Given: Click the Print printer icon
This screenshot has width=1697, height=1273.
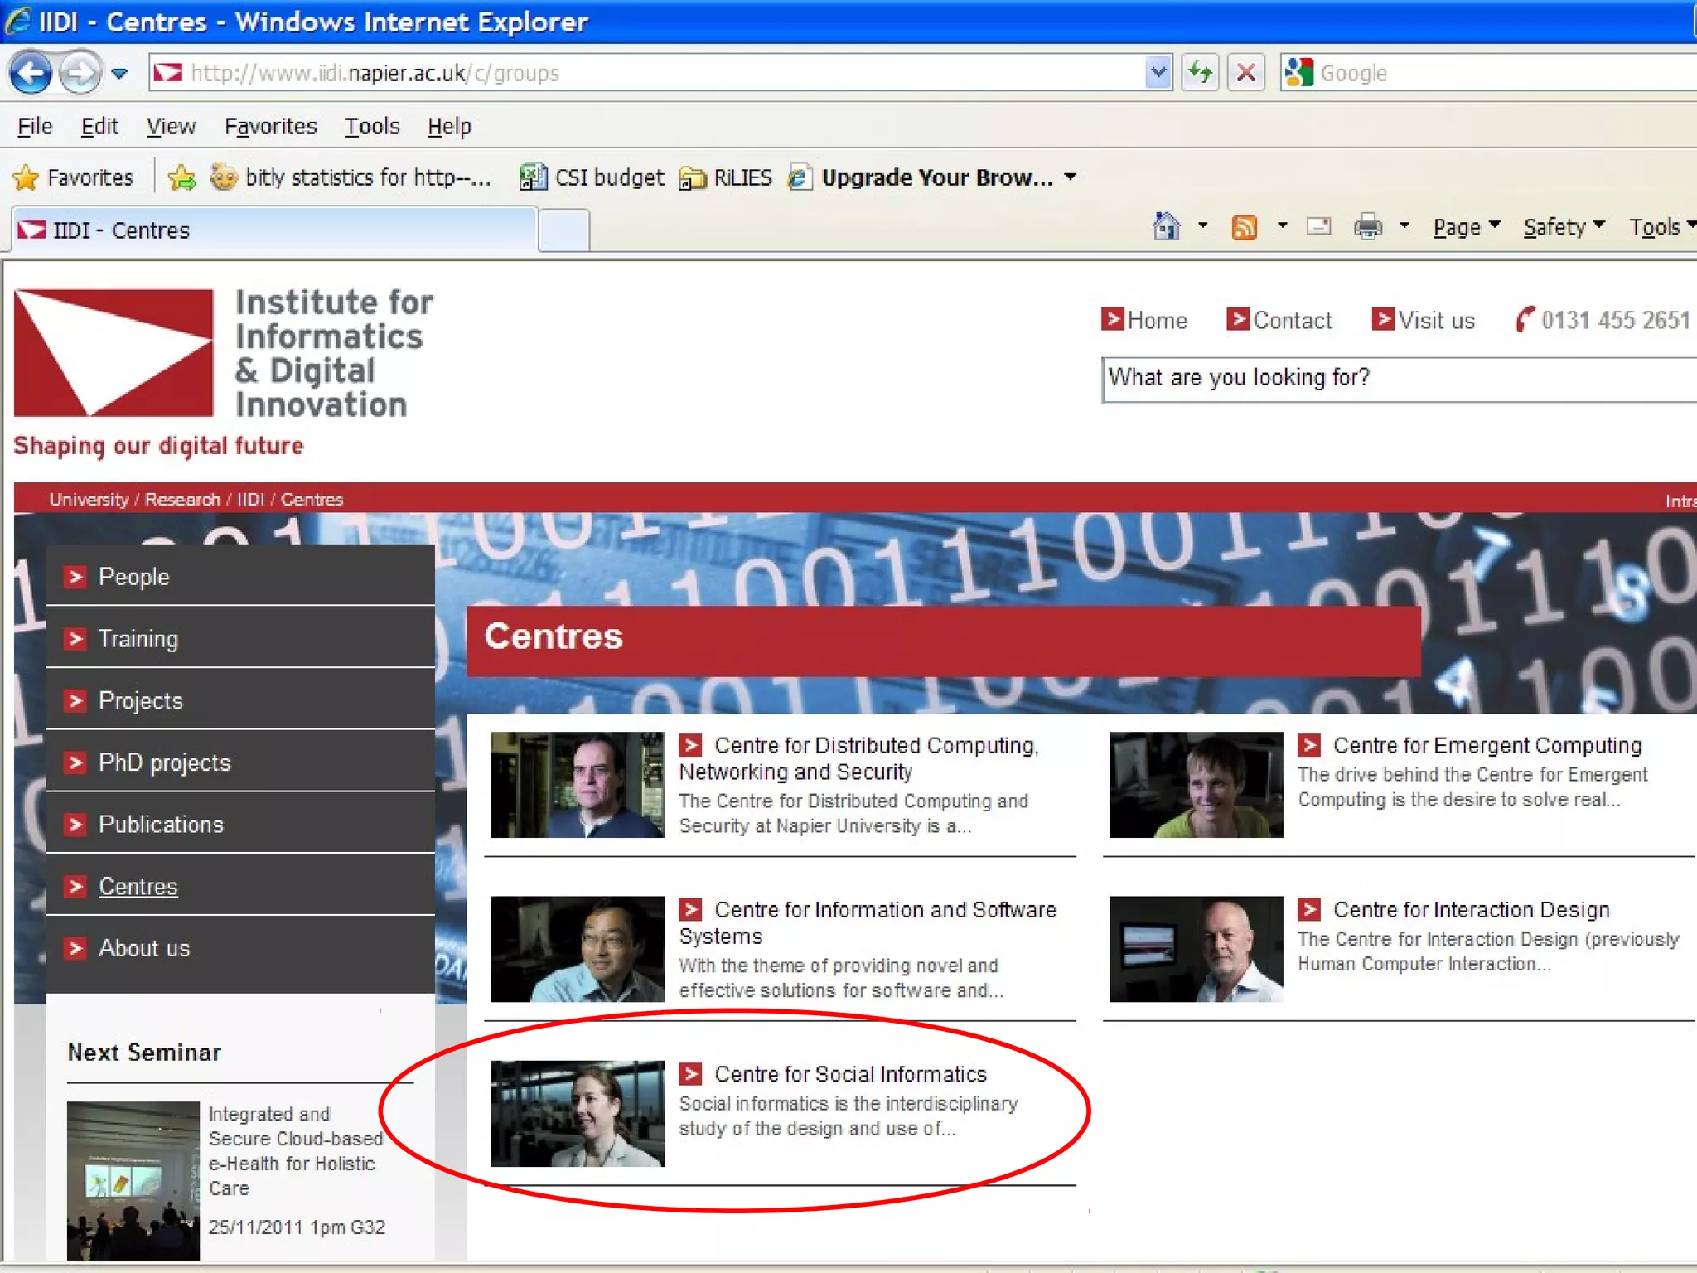Looking at the screenshot, I should pos(1367,226).
